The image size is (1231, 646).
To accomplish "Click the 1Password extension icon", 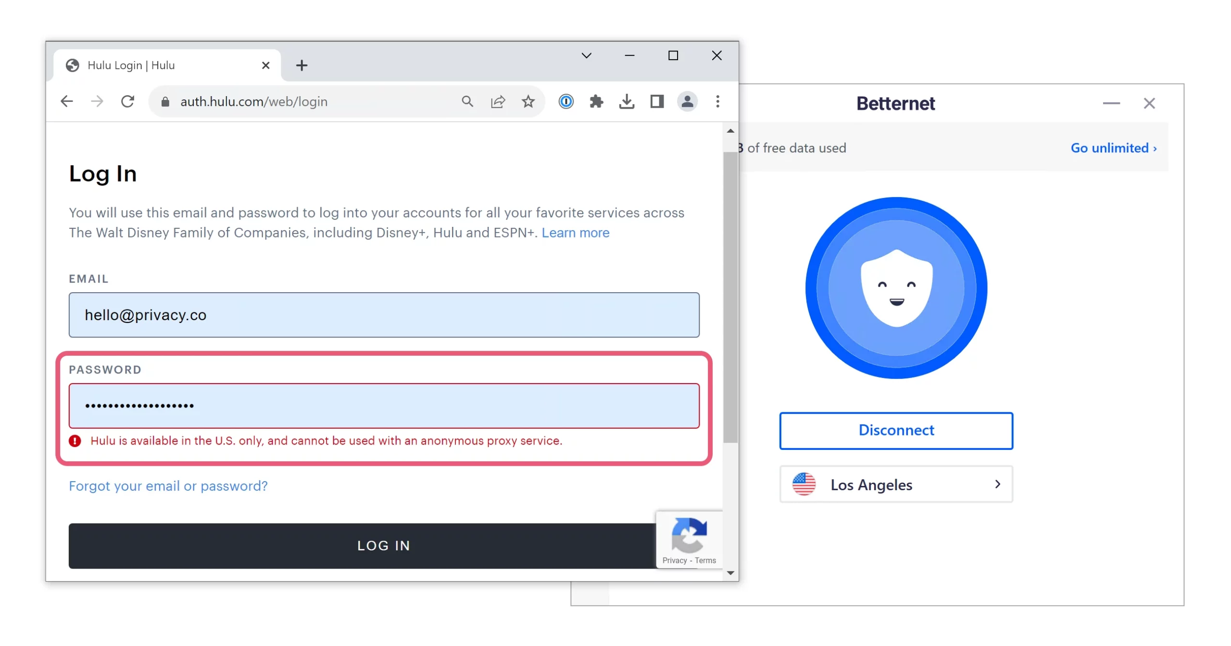I will (566, 101).
